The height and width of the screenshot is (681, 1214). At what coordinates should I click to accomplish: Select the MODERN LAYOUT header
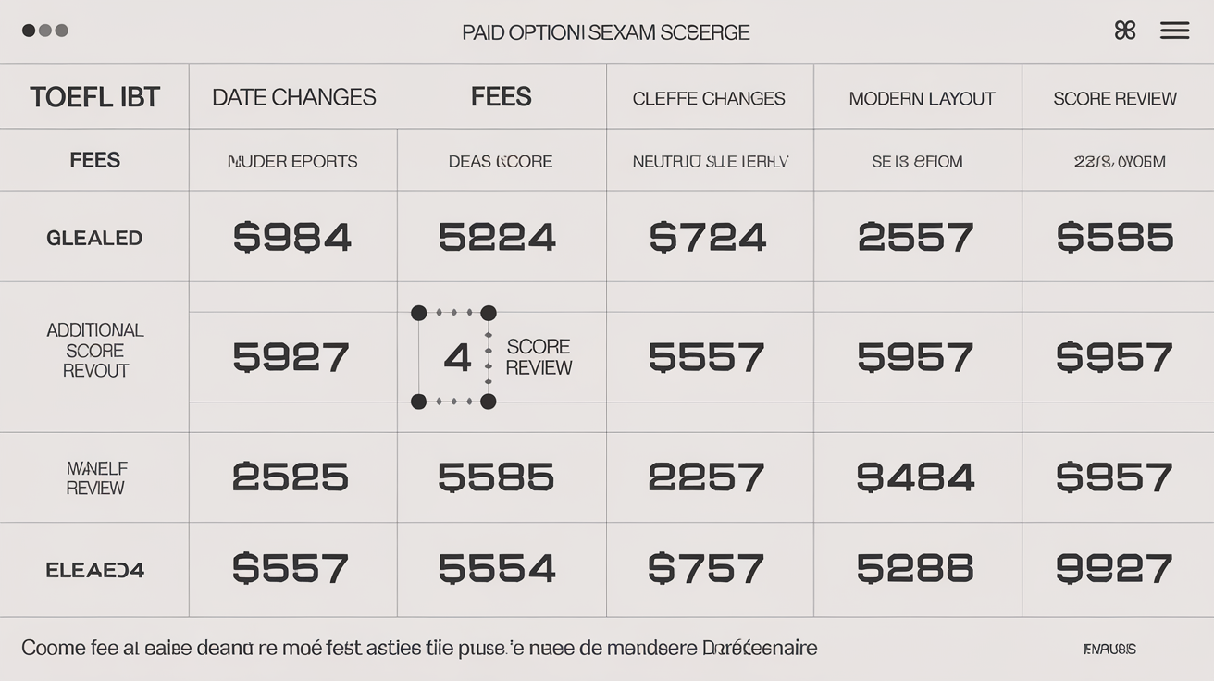922,98
